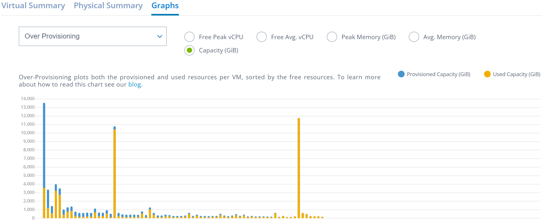Viewport: 542px width, 222px height.
Task: Click the blue Provisioned Capacity legend dot
Action: (401, 74)
